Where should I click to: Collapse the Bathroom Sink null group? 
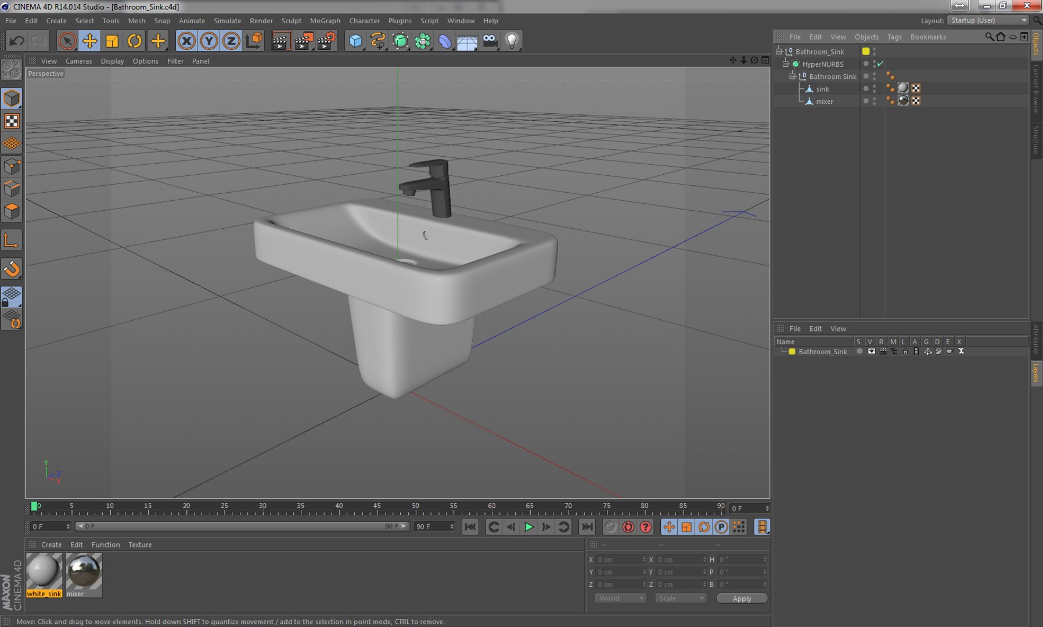tap(792, 76)
